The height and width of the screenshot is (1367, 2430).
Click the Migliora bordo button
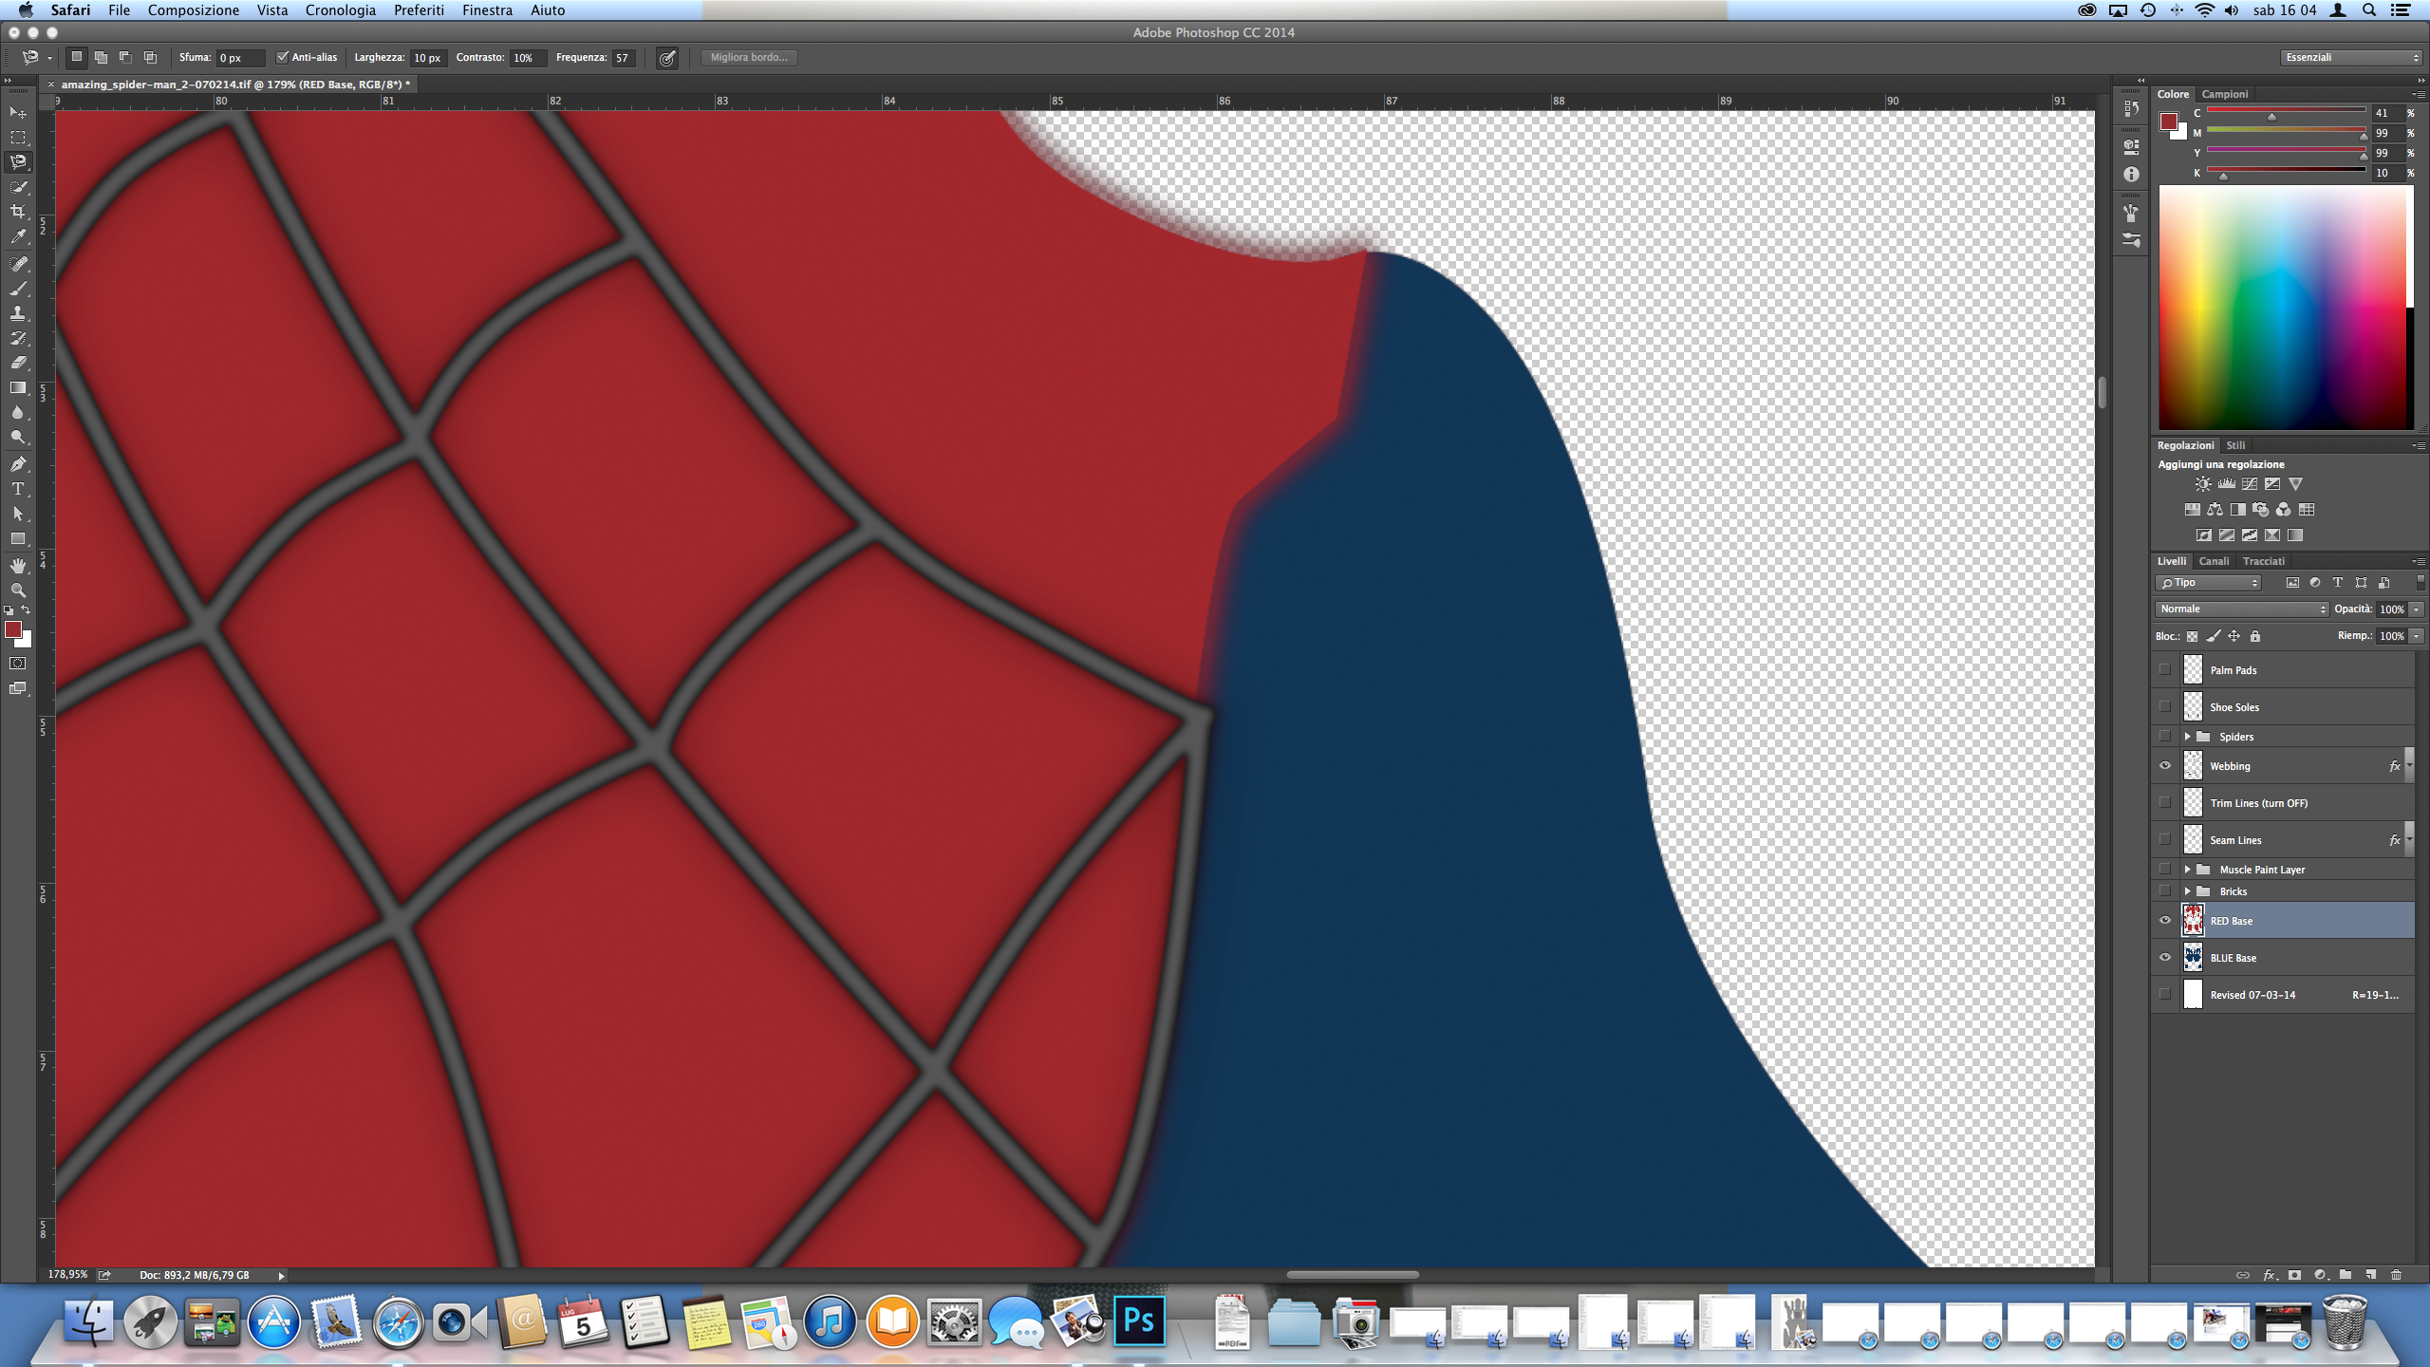point(749,58)
